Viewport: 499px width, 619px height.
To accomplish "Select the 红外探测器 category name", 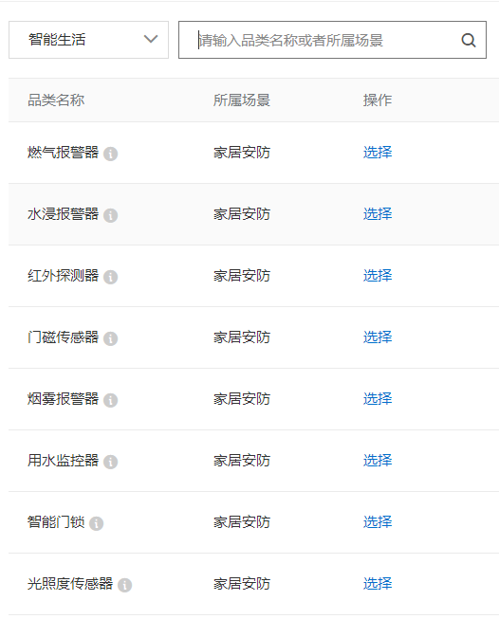I will click(x=63, y=276).
